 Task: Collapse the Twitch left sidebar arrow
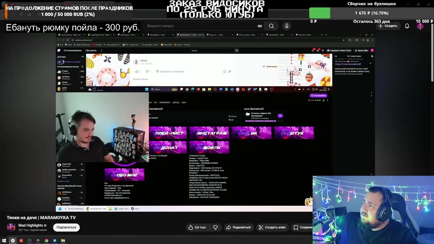[82, 57]
